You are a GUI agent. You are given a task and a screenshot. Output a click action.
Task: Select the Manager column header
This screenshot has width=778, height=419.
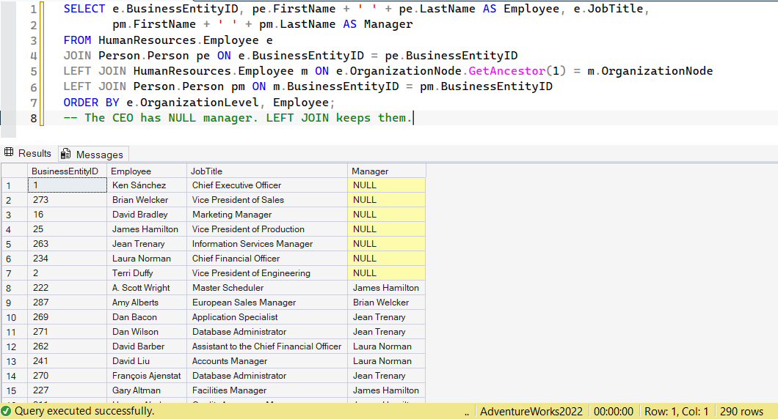click(x=387, y=171)
